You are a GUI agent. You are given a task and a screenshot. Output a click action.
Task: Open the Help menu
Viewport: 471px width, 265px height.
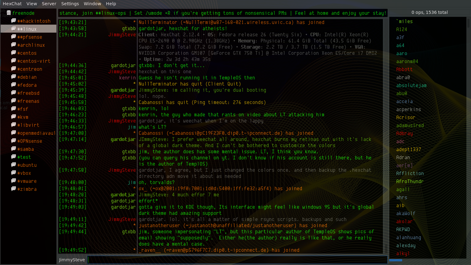111,4
